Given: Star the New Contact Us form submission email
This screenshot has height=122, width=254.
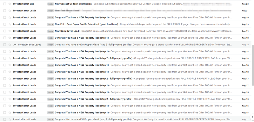Looking at the screenshot, I should (10, 4).
